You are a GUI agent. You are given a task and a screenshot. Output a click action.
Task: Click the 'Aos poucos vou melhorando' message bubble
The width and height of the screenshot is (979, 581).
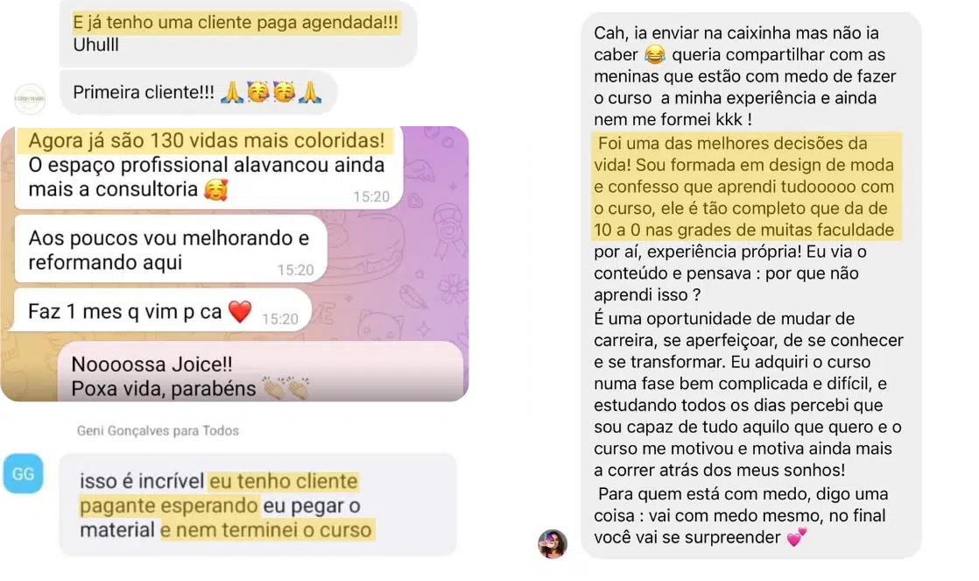click(x=171, y=250)
